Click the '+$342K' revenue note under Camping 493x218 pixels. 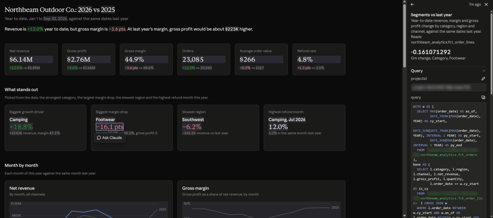(x=15, y=133)
